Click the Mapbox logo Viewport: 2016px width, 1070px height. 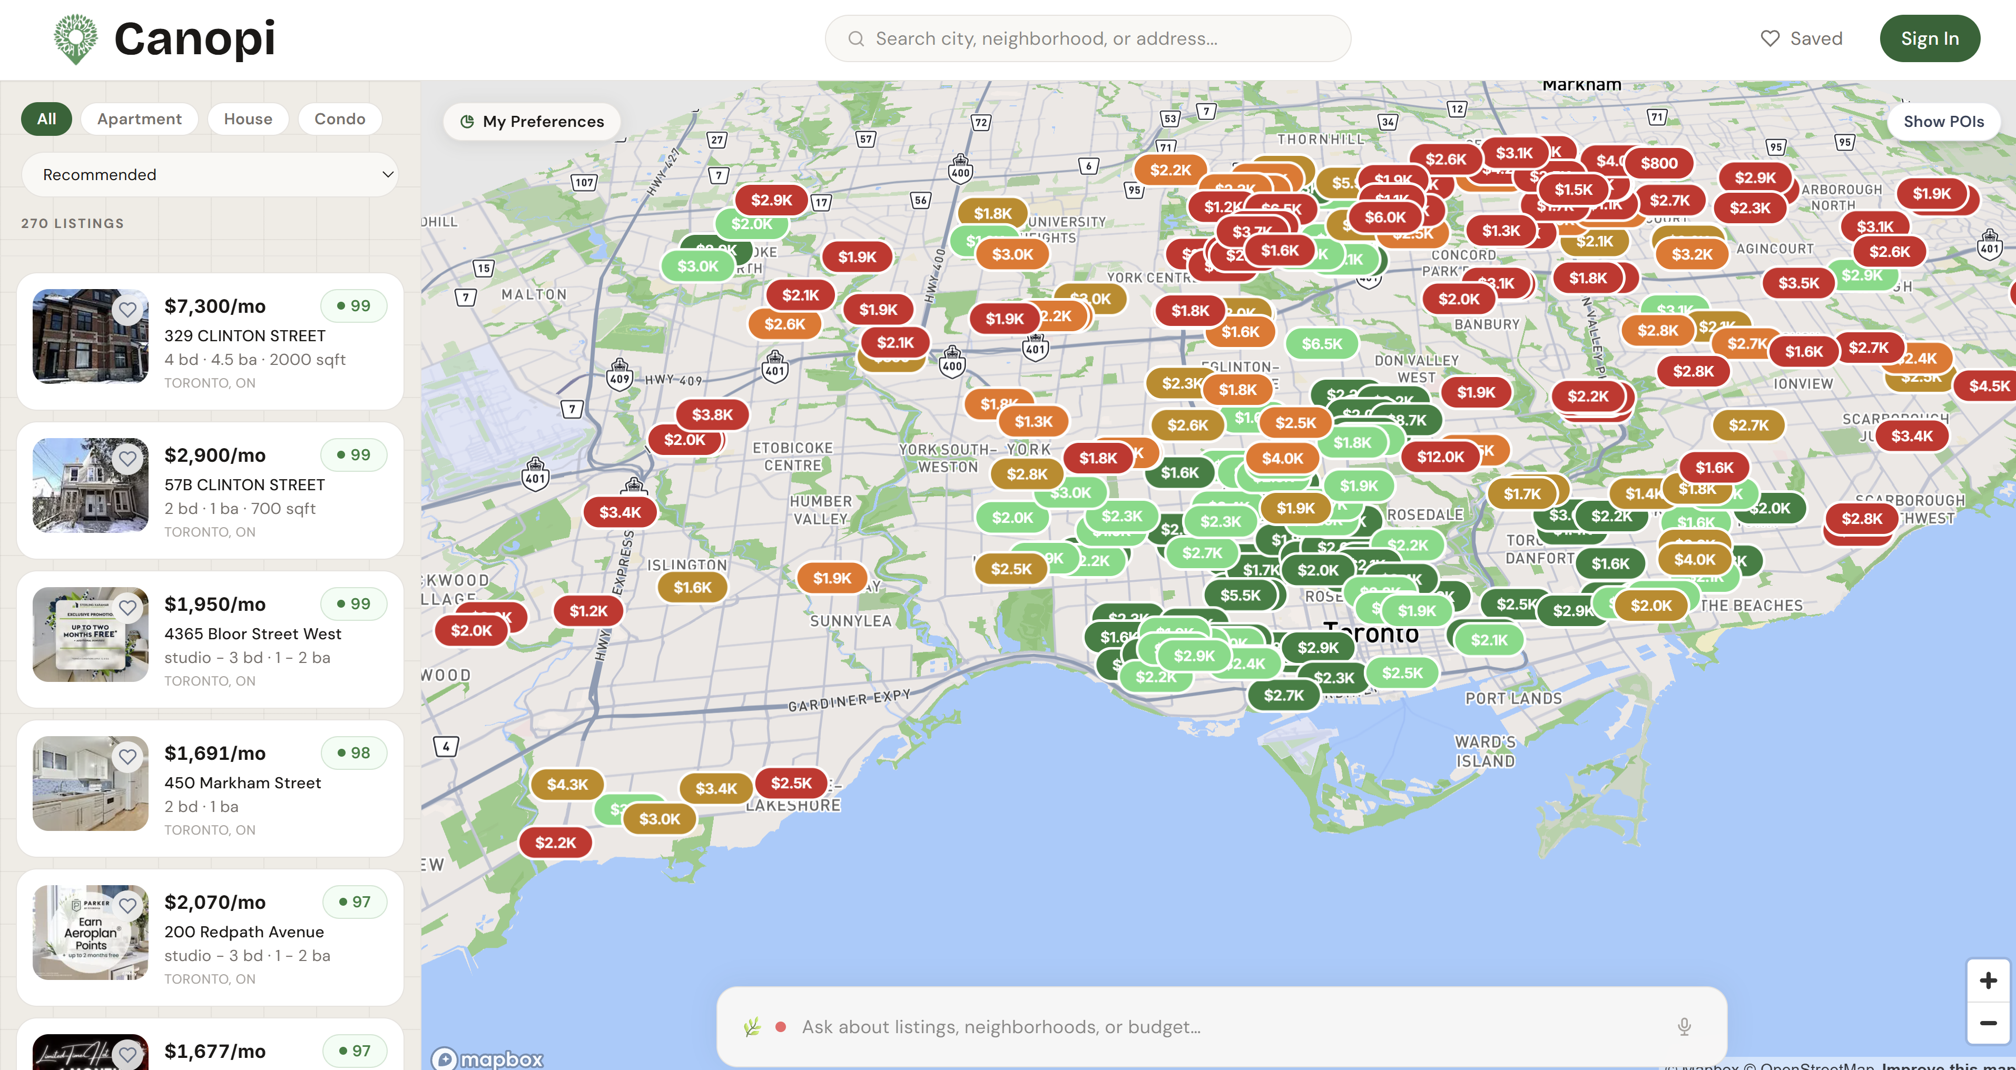(x=488, y=1059)
